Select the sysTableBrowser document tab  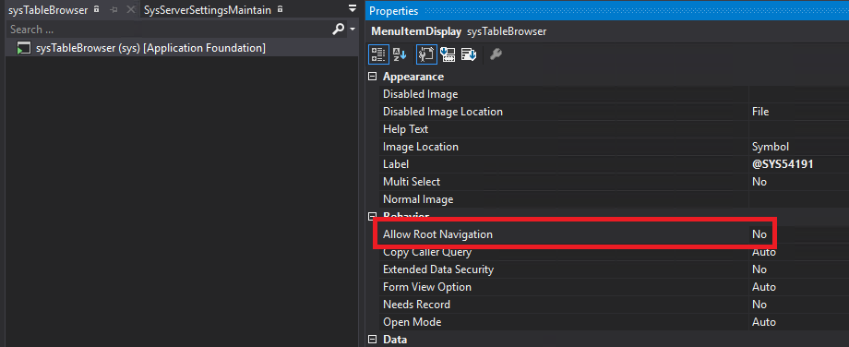pyautogui.click(x=48, y=10)
